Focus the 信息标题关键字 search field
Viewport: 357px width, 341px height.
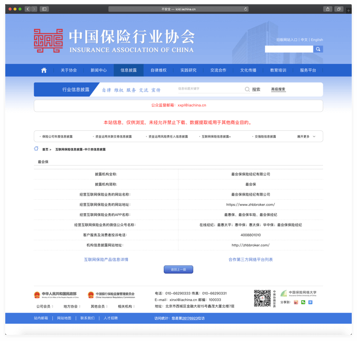tap(211, 89)
